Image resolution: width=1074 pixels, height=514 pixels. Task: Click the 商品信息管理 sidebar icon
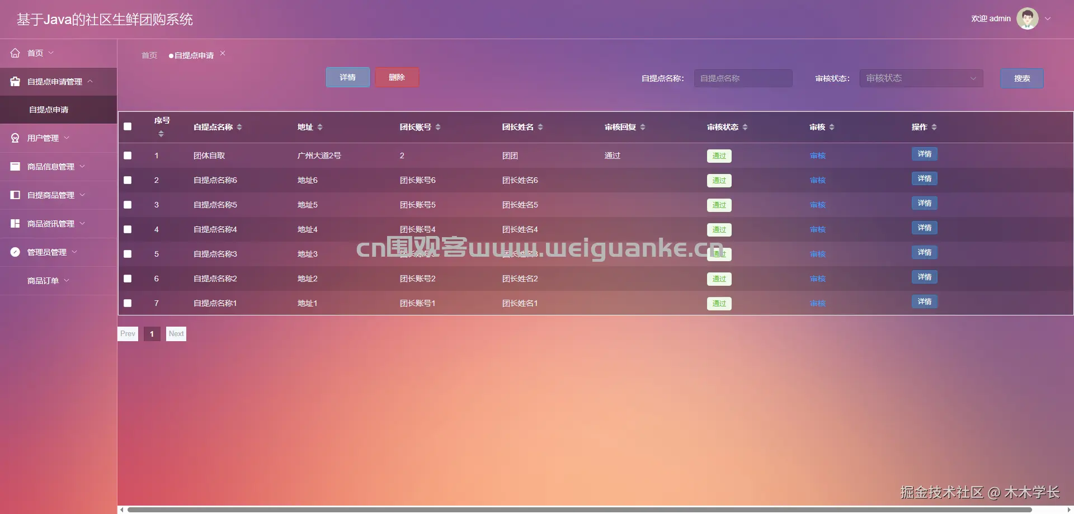click(x=15, y=167)
